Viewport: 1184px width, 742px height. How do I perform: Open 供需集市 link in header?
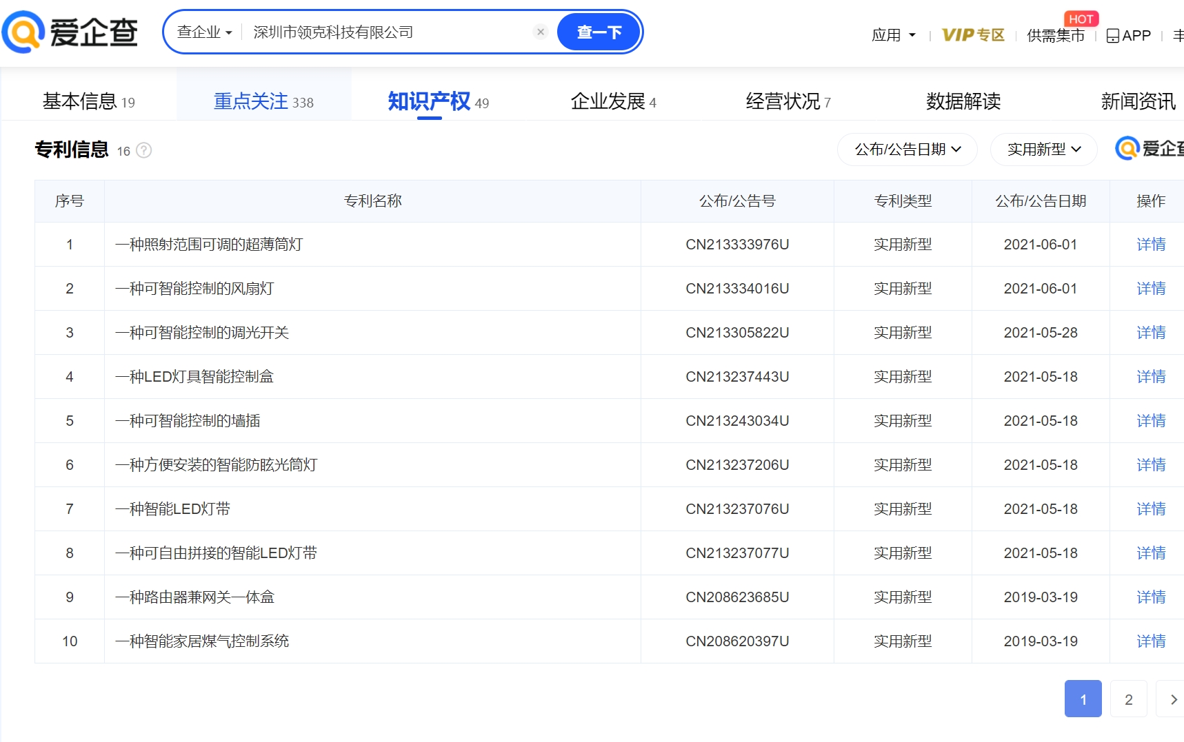(x=1055, y=35)
